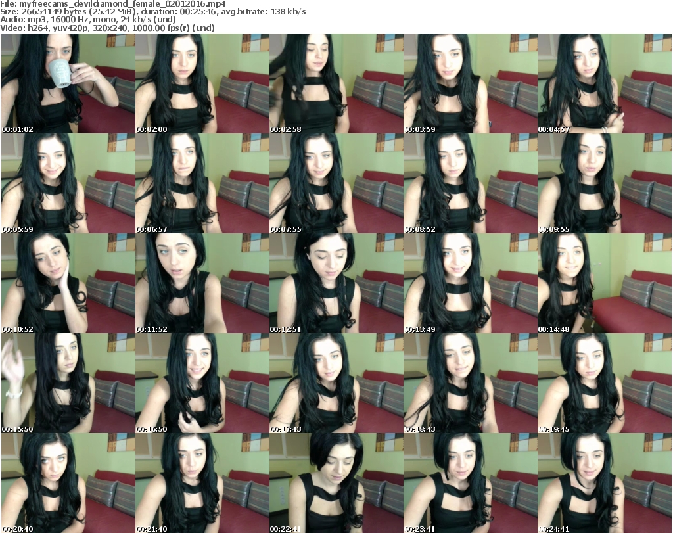Open the frame labeled 00:18:43

coord(471,384)
